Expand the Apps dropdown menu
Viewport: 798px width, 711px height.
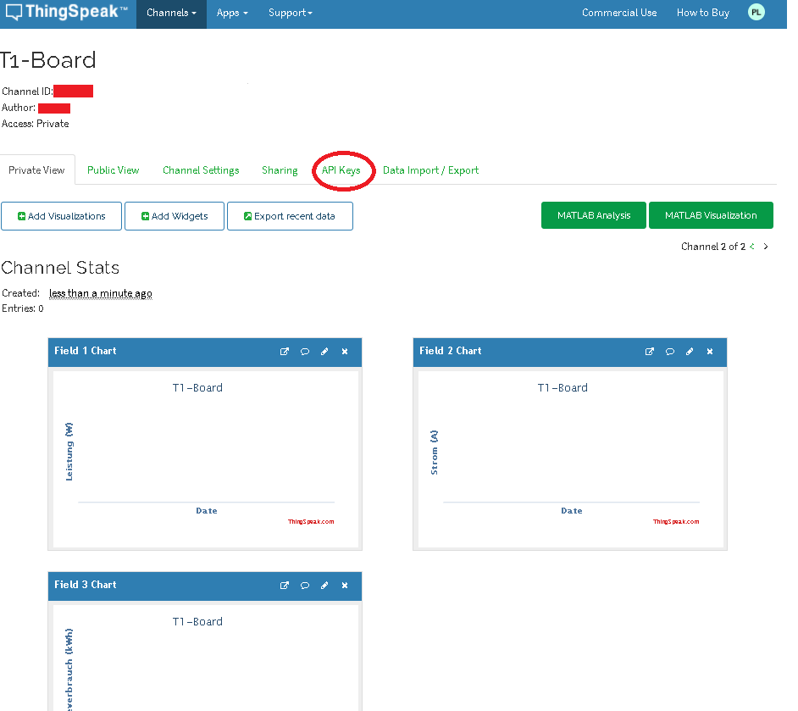[232, 13]
